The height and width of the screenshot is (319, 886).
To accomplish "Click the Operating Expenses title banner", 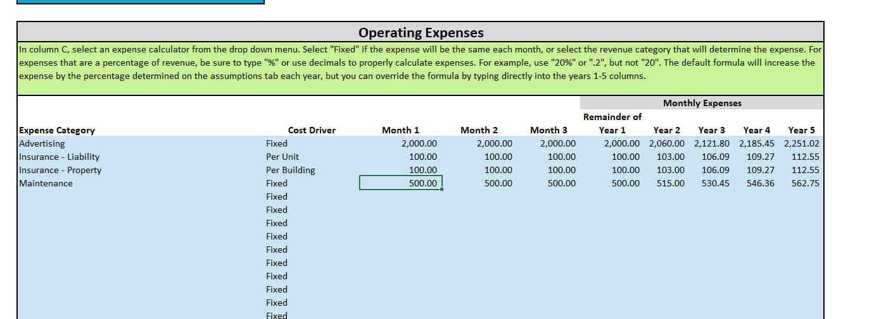I will 421,33.
